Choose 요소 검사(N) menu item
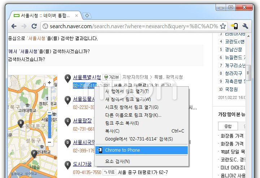This screenshot has width=260, height=178. tap(142, 161)
